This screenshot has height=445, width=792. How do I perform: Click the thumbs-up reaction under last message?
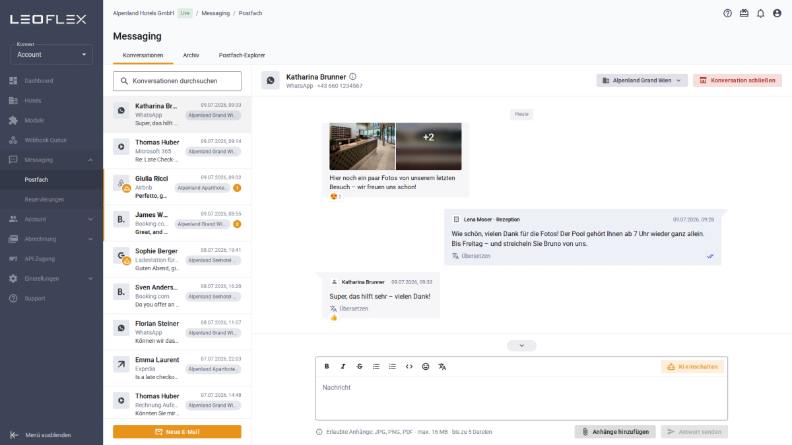coord(334,318)
